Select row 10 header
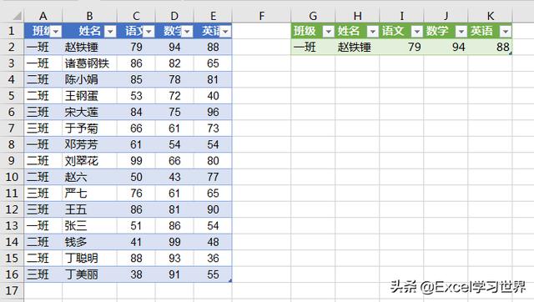The width and height of the screenshot is (534, 302). tap(12, 177)
